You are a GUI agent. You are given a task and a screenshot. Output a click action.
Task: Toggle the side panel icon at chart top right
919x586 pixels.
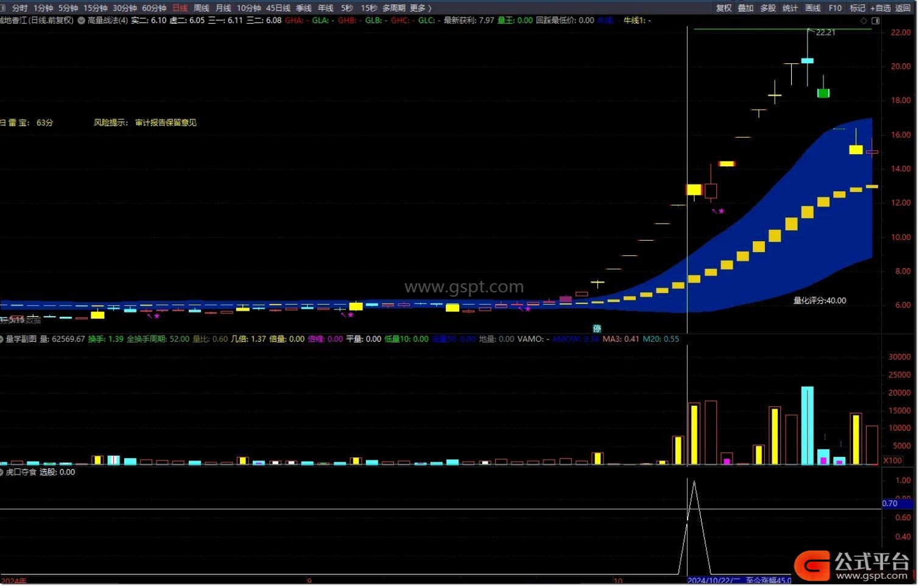click(875, 21)
